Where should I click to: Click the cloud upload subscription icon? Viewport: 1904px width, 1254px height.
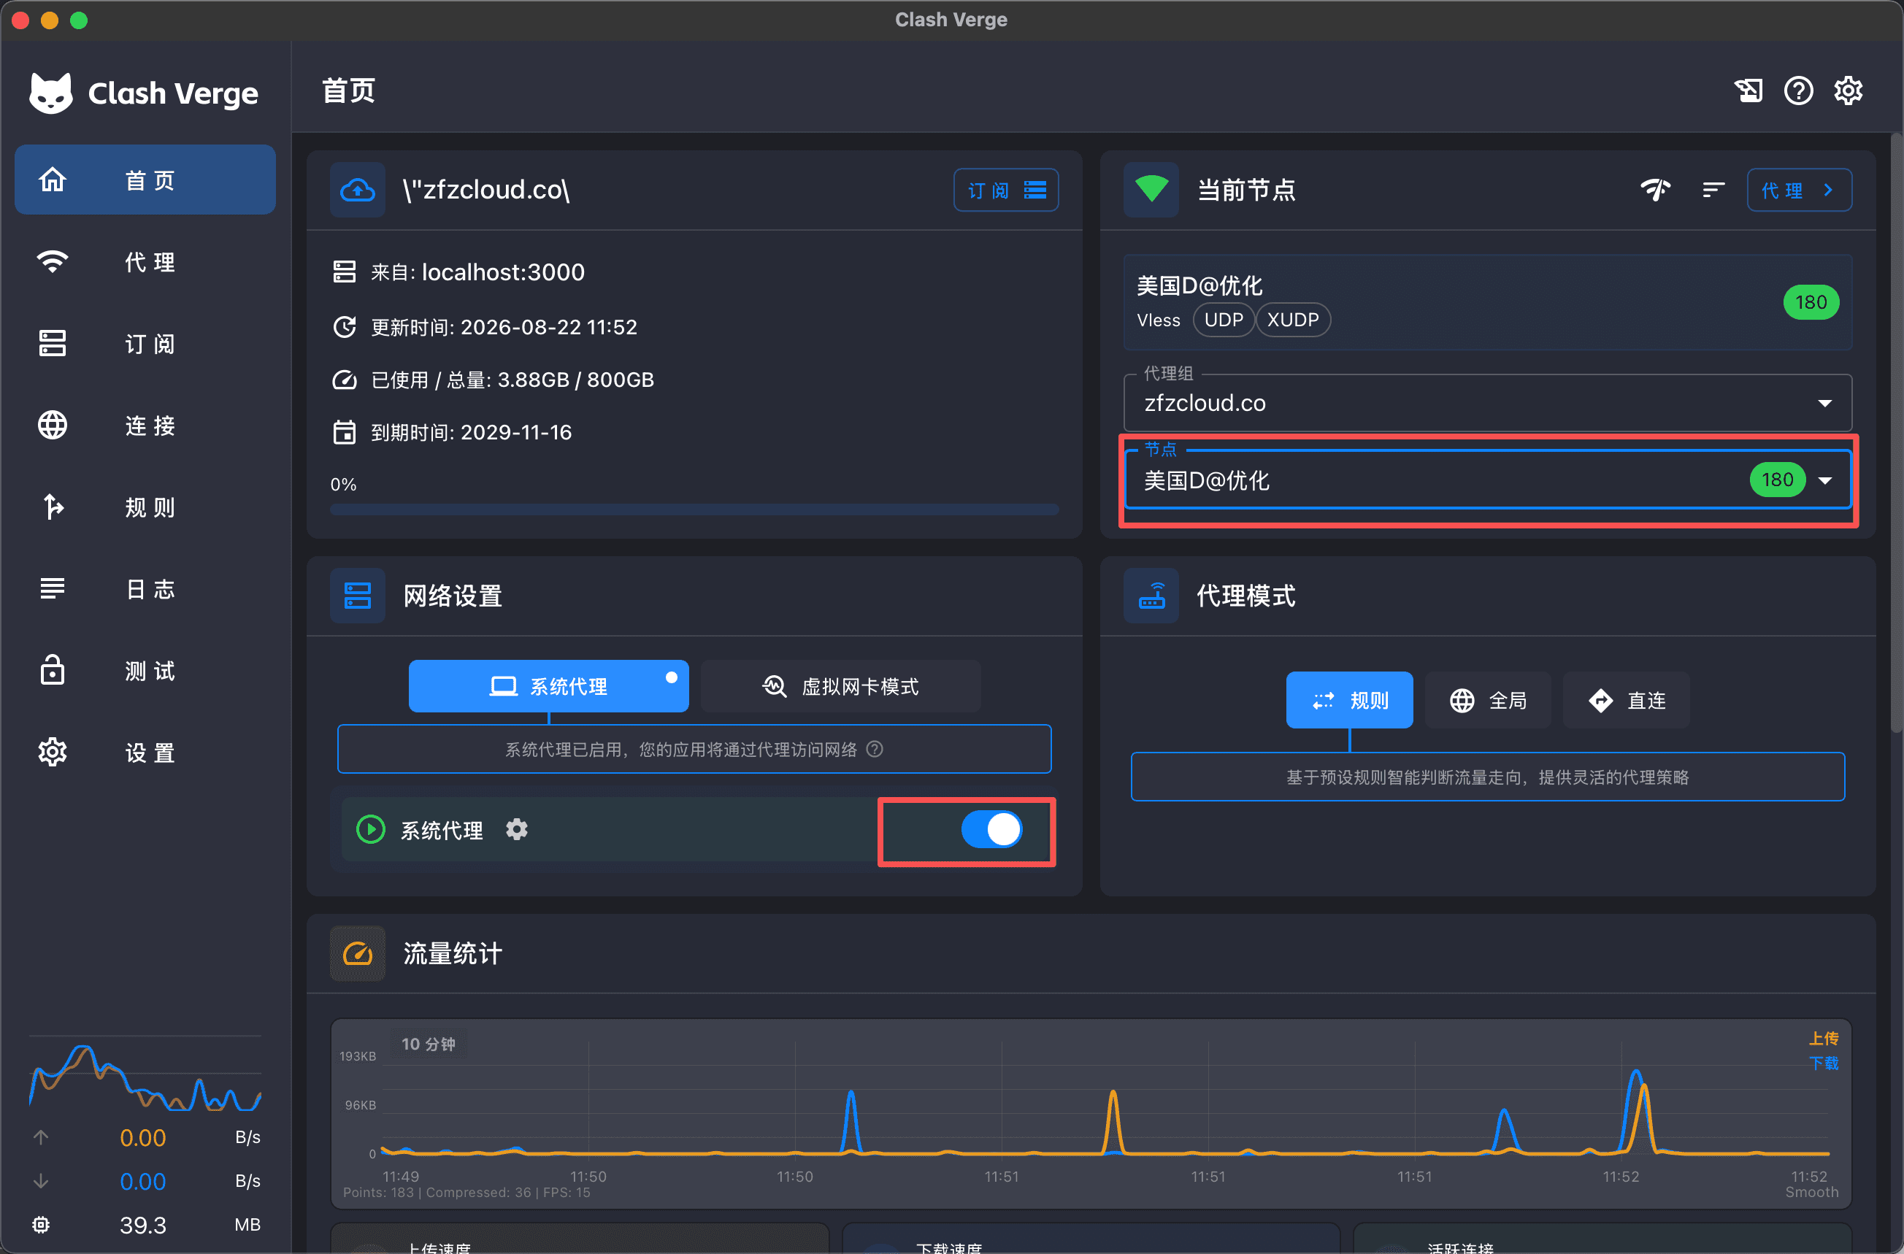point(357,191)
